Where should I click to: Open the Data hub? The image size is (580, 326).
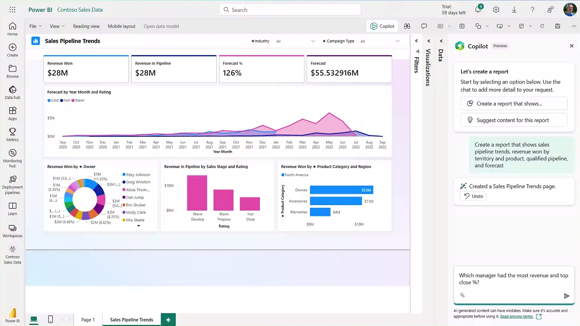12,93
